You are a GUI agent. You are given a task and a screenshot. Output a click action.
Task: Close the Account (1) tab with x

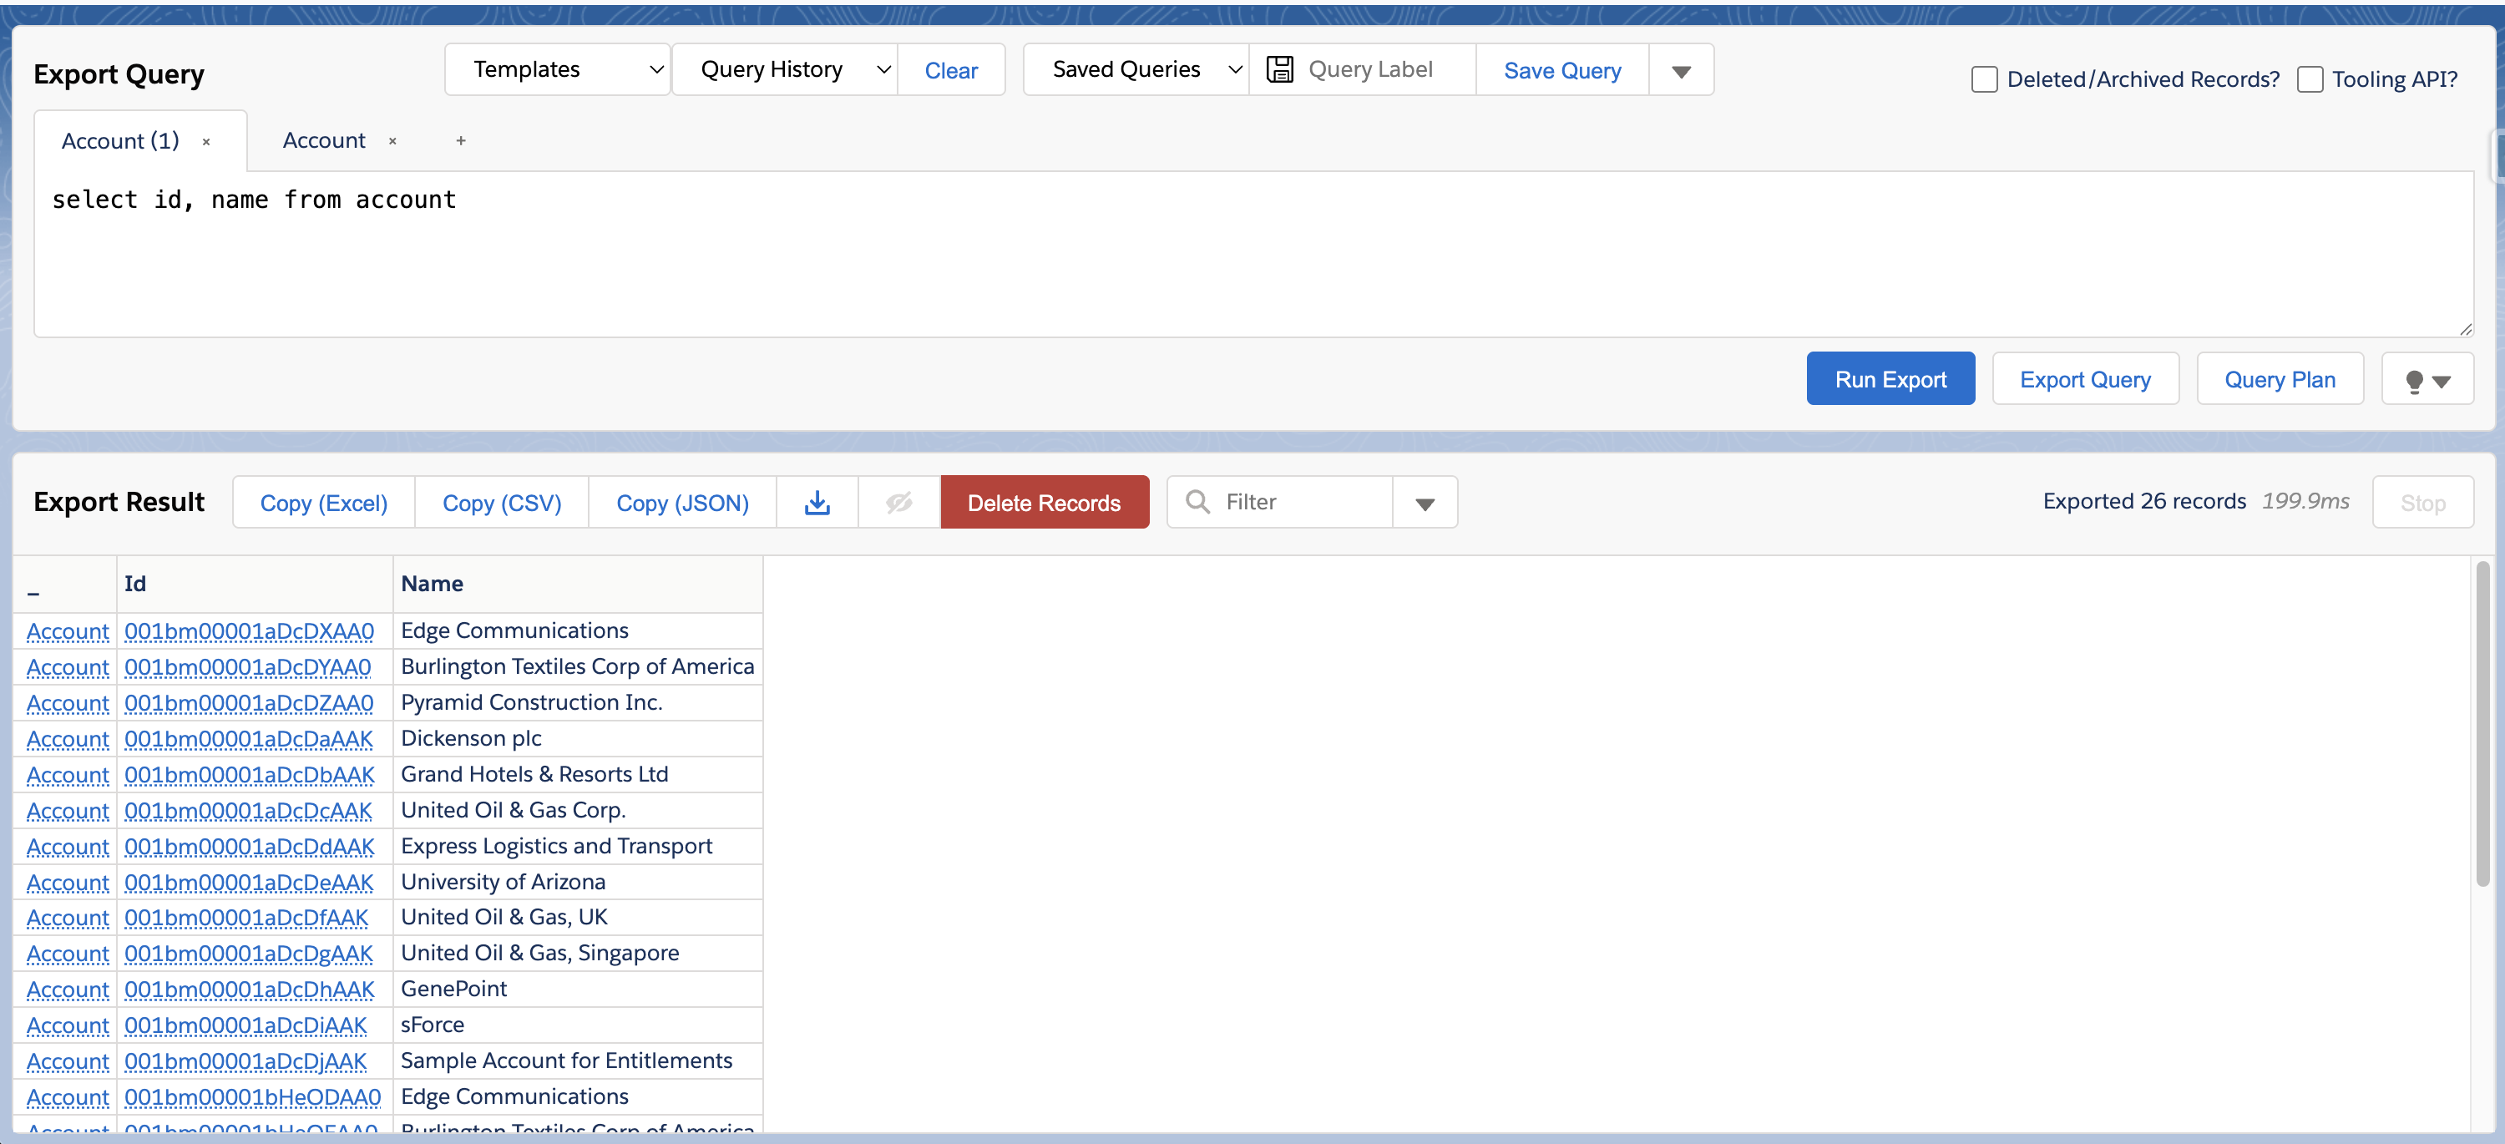pyautogui.click(x=206, y=142)
